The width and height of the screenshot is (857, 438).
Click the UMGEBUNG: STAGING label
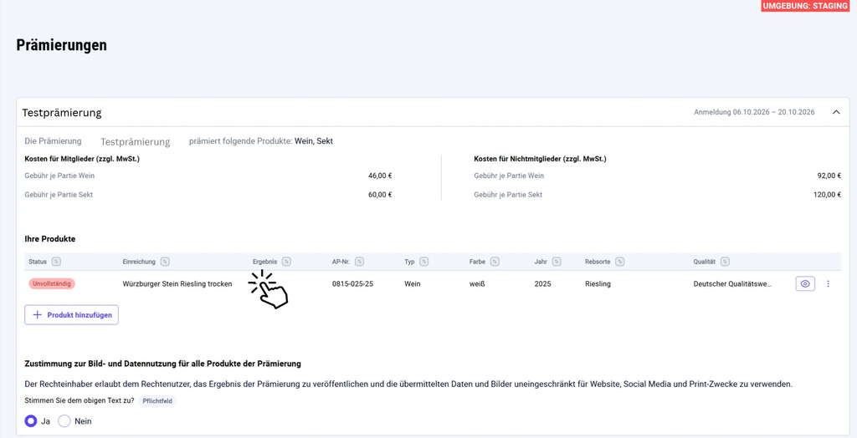[x=806, y=6]
